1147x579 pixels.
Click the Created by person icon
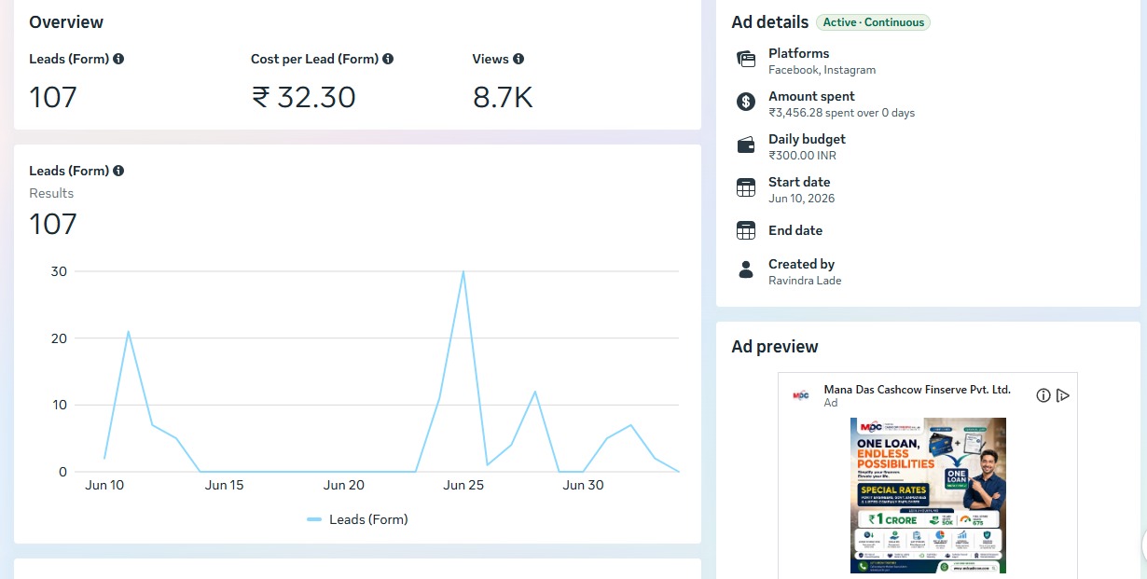[745, 270]
